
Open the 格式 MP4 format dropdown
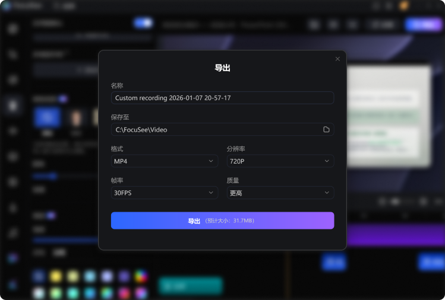click(165, 161)
